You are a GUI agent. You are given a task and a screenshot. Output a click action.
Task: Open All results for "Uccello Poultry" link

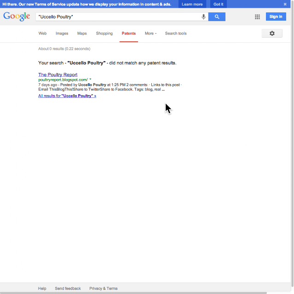tap(67, 96)
